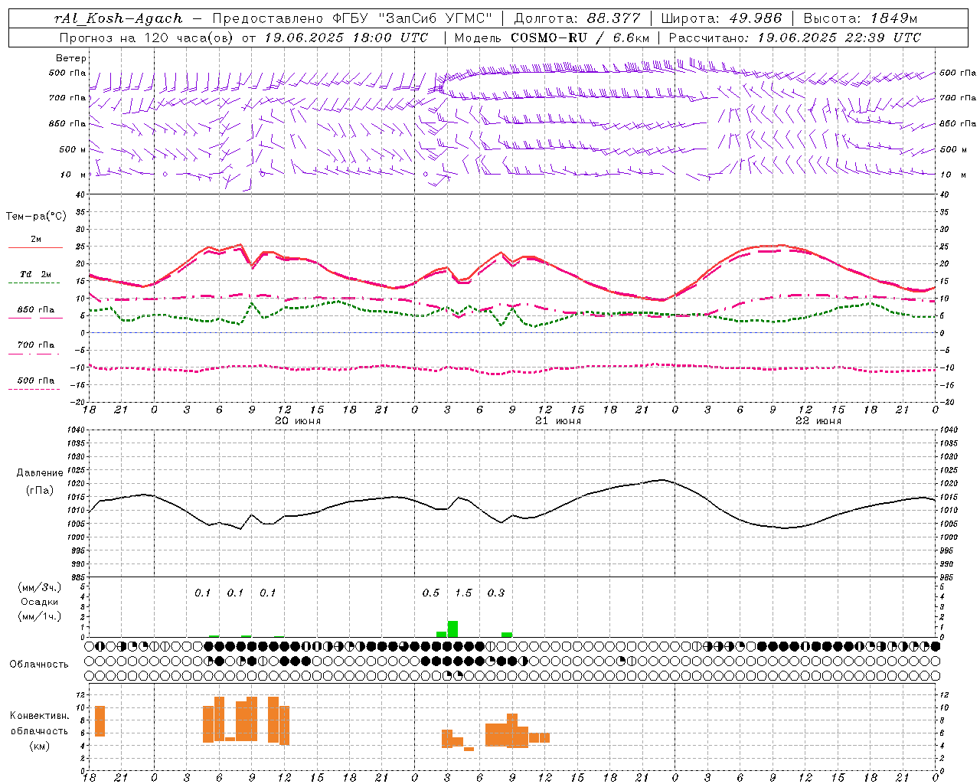Select the Тем-ра(°C) axis title
Image resolution: width=980 pixels, height=784 pixels.
(36, 217)
